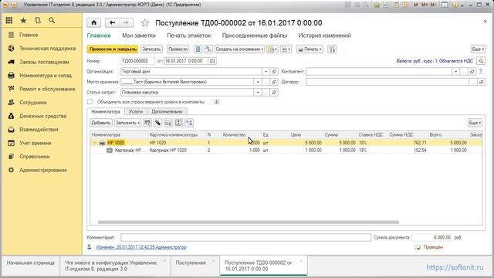Click barcode search icon in table toolbar
This screenshot has height=278, width=494.
click(147, 123)
